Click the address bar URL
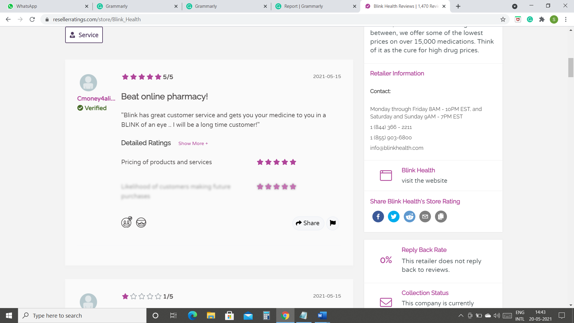The image size is (574, 323). coord(97,19)
